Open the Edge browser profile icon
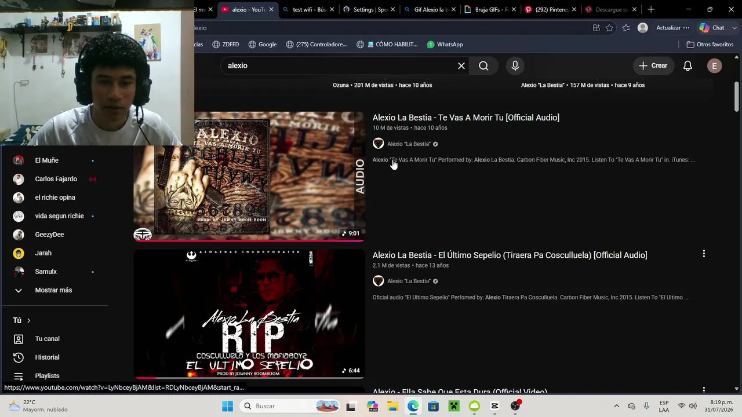Image resolution: width=742 pixels, height=417 pixels. (642, 28)
